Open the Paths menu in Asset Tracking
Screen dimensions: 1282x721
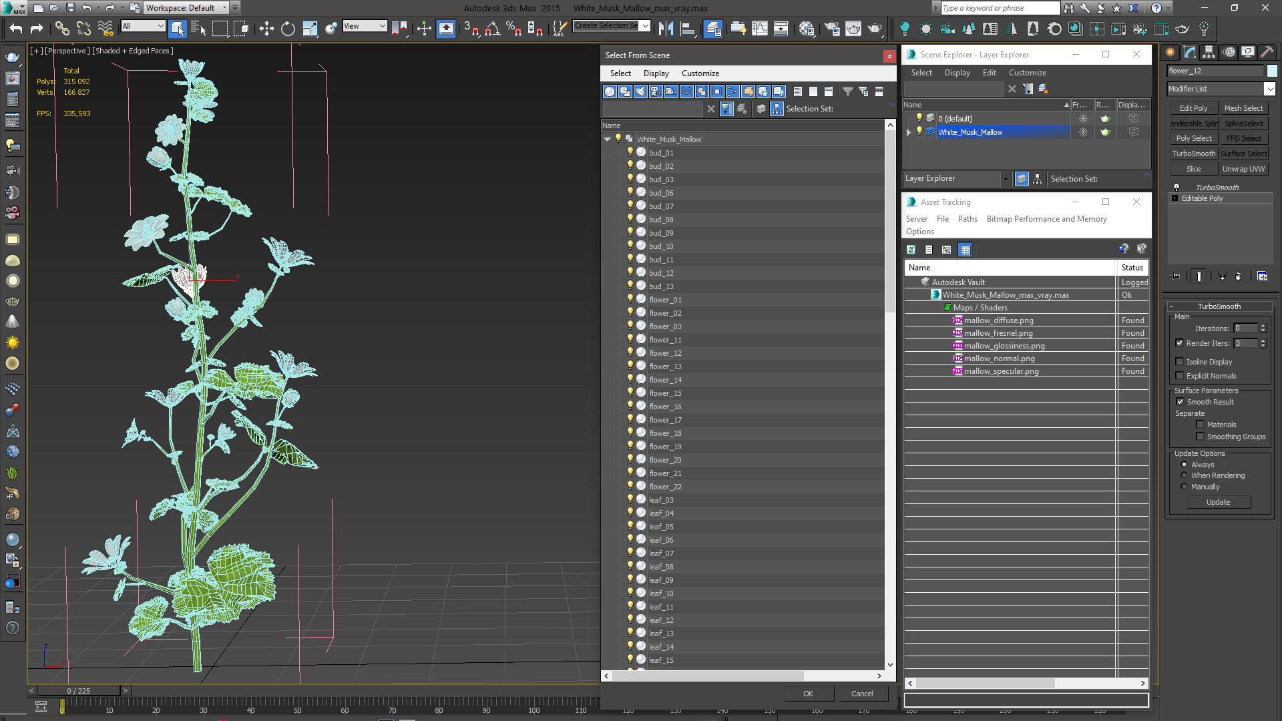[967, 219]
